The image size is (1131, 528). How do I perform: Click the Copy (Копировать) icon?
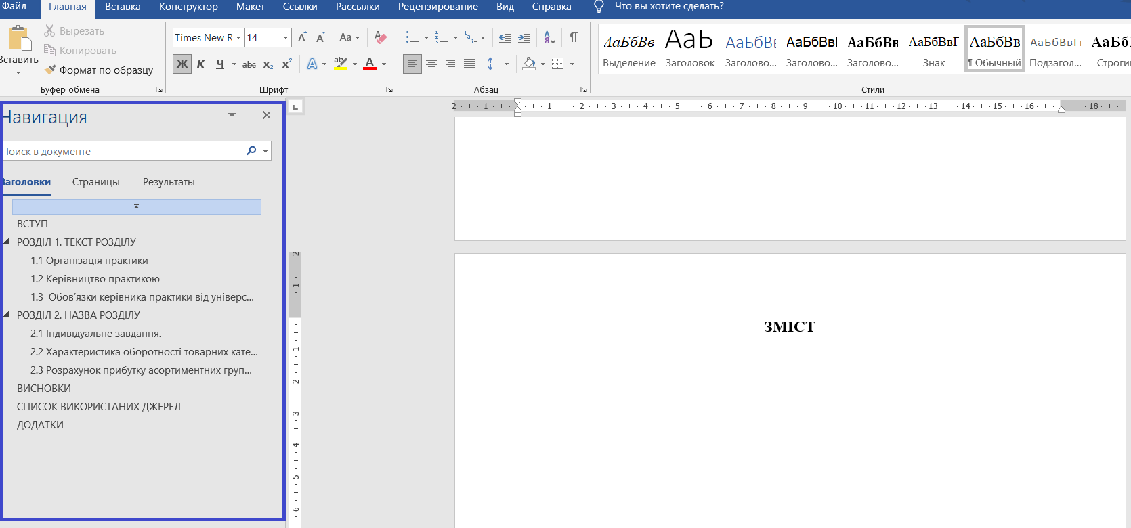point(49,50)
